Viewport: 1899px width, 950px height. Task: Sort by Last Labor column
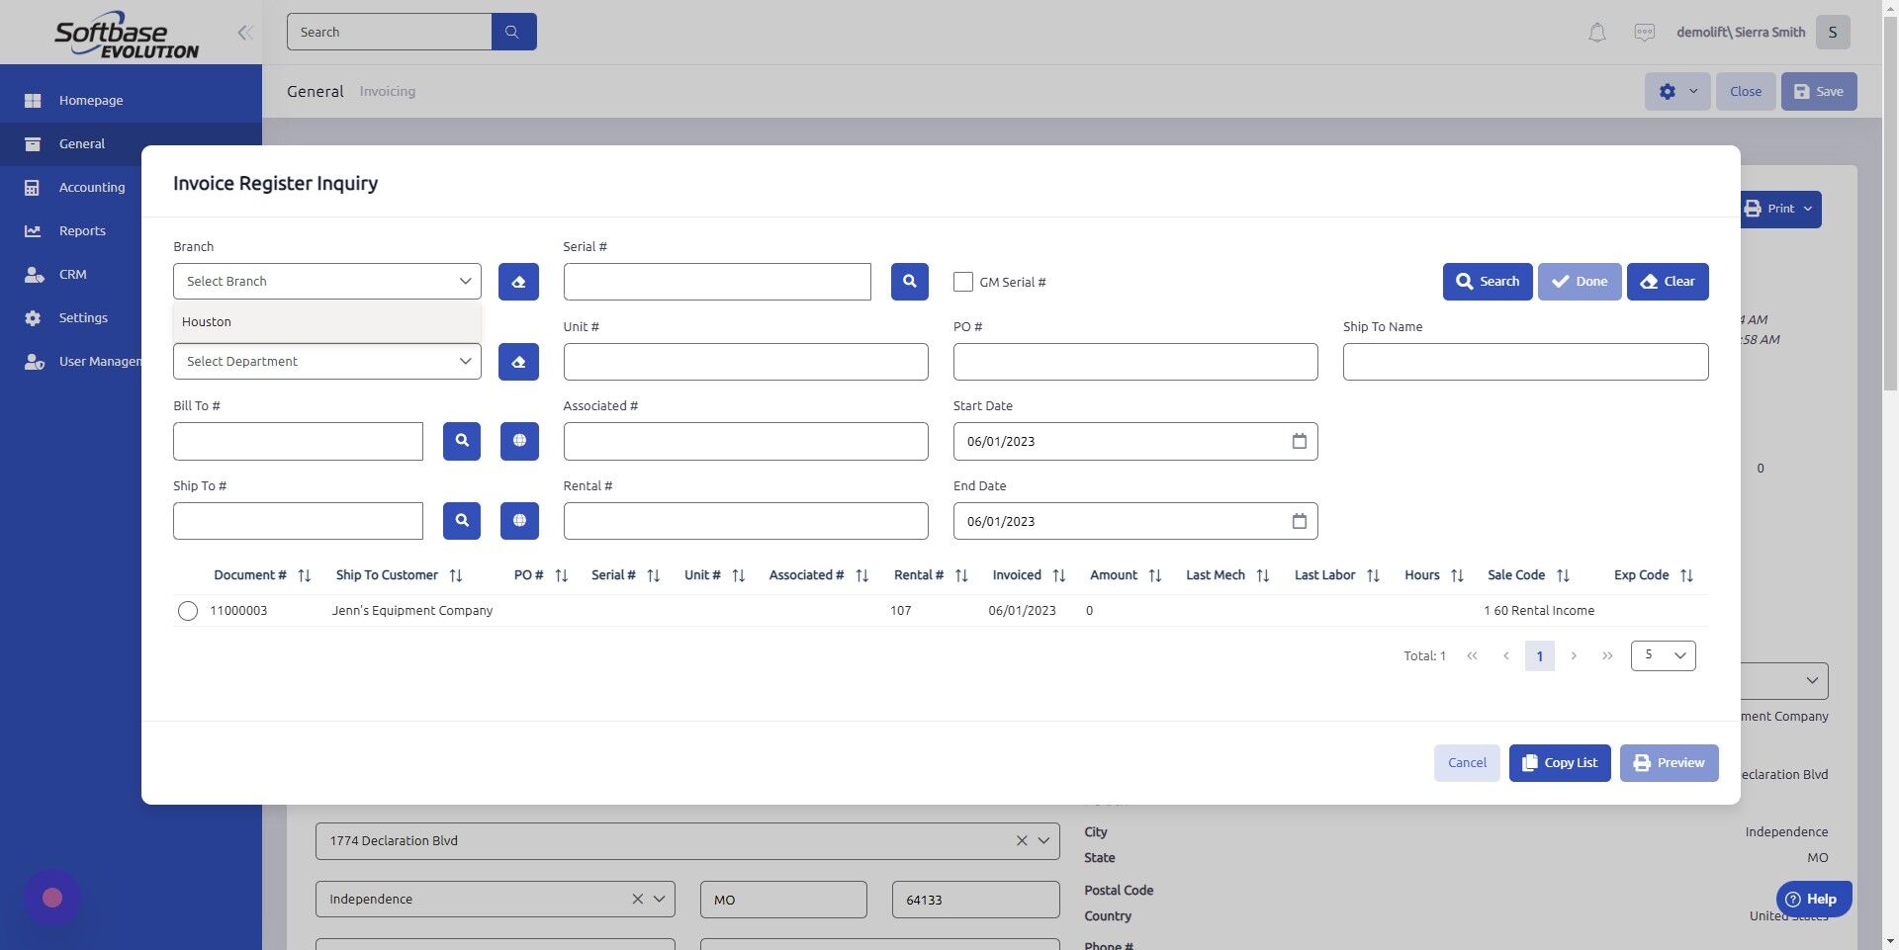[1373, 575]
